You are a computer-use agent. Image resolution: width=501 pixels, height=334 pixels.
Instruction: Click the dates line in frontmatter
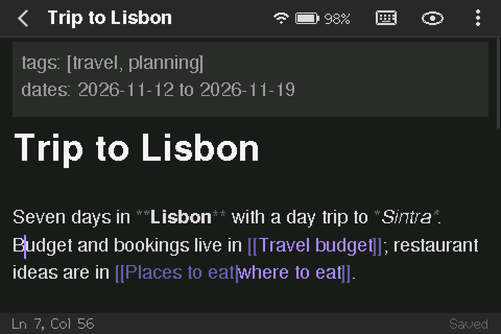point(158,89)
